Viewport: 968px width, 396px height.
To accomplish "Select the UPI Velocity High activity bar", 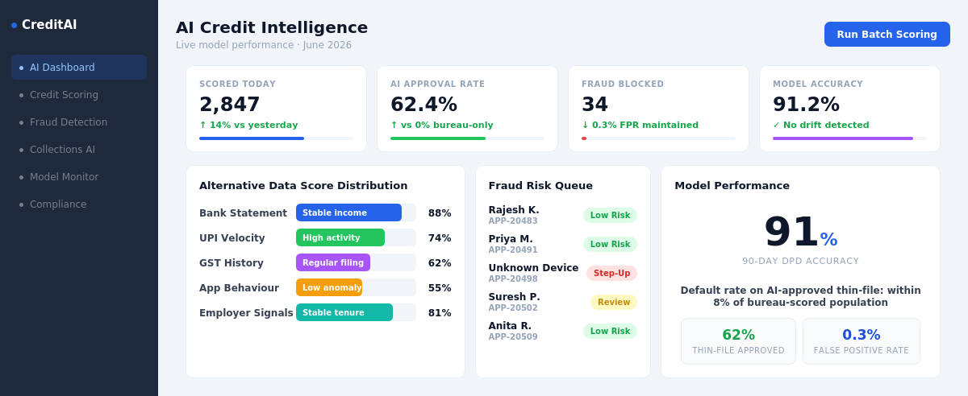I will tap(340, 237).
